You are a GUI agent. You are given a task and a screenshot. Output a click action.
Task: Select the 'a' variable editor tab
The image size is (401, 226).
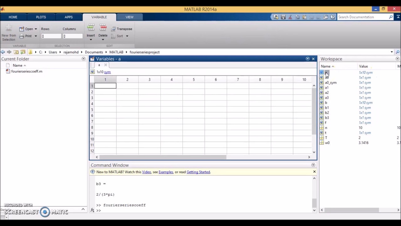pyautogui.click(x=99, y=65)
